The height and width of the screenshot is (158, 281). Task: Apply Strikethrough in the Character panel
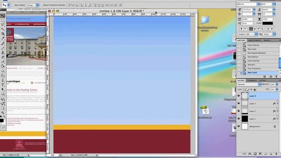pyautogui.click(x=272, y=29)
